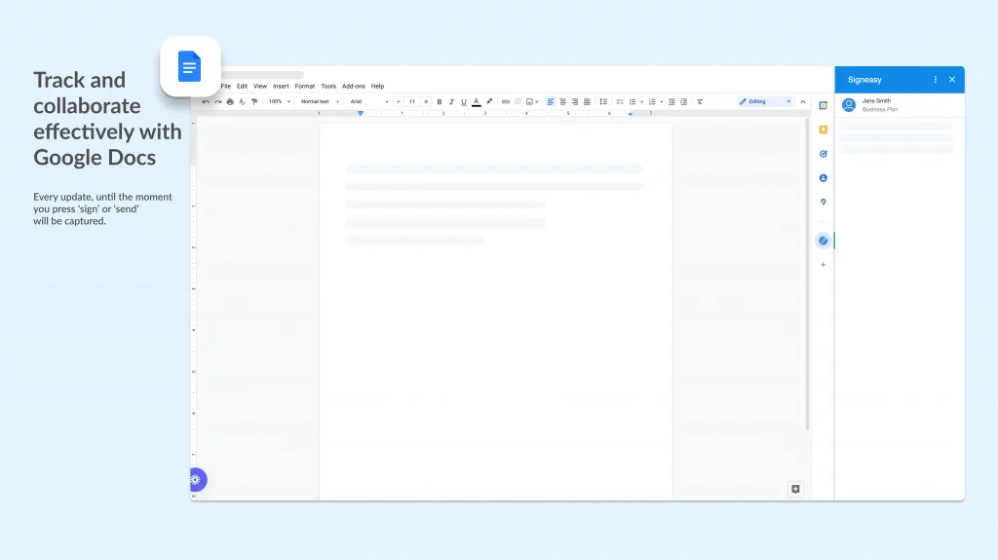Open the Arial font dropdown
Image resolution: width=998 pixels, height=560 pixels.
[x=369, y=102]
